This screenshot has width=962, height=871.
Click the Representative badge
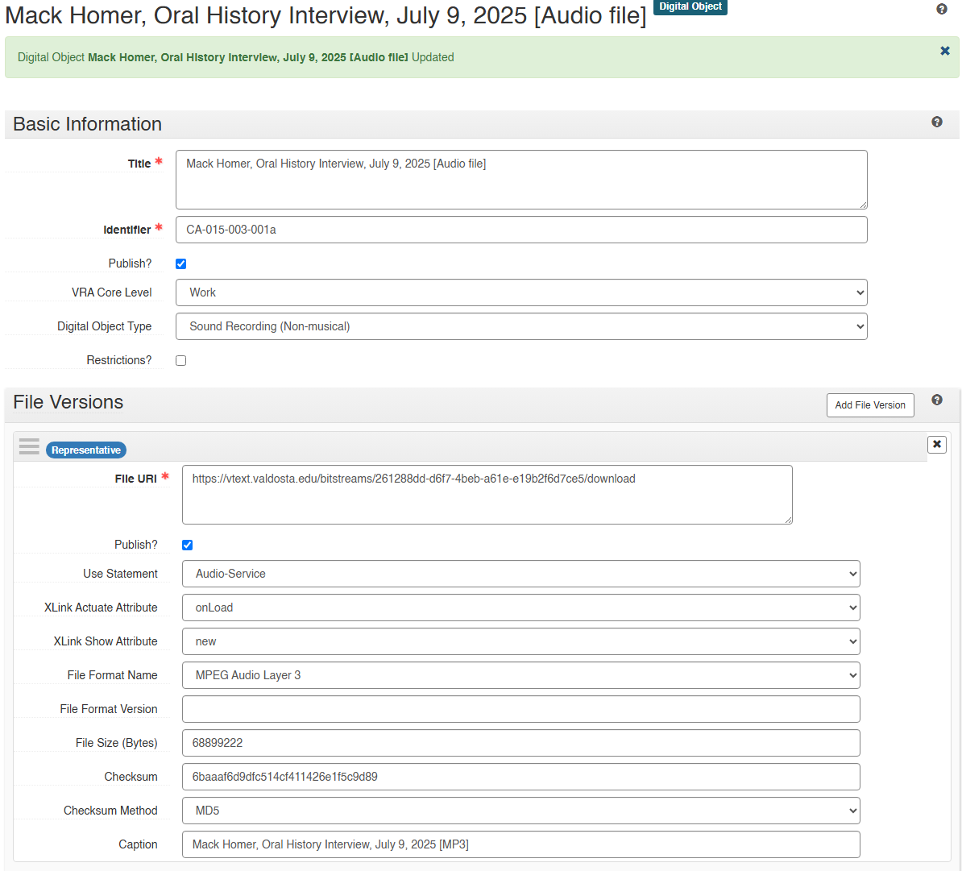click(x=86, y=450)
